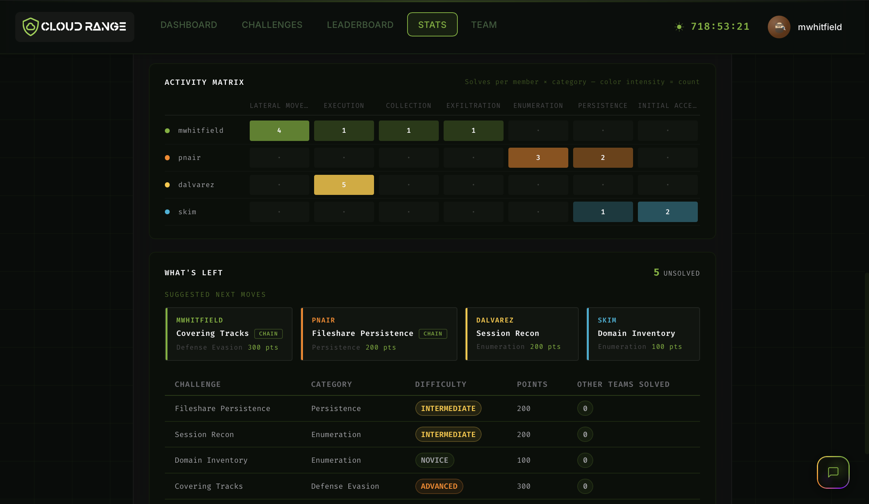The height and width of the screenshot is (504, 869).
Task: Click the orange dot beside pnair
Action: click(x=167, y=158)
